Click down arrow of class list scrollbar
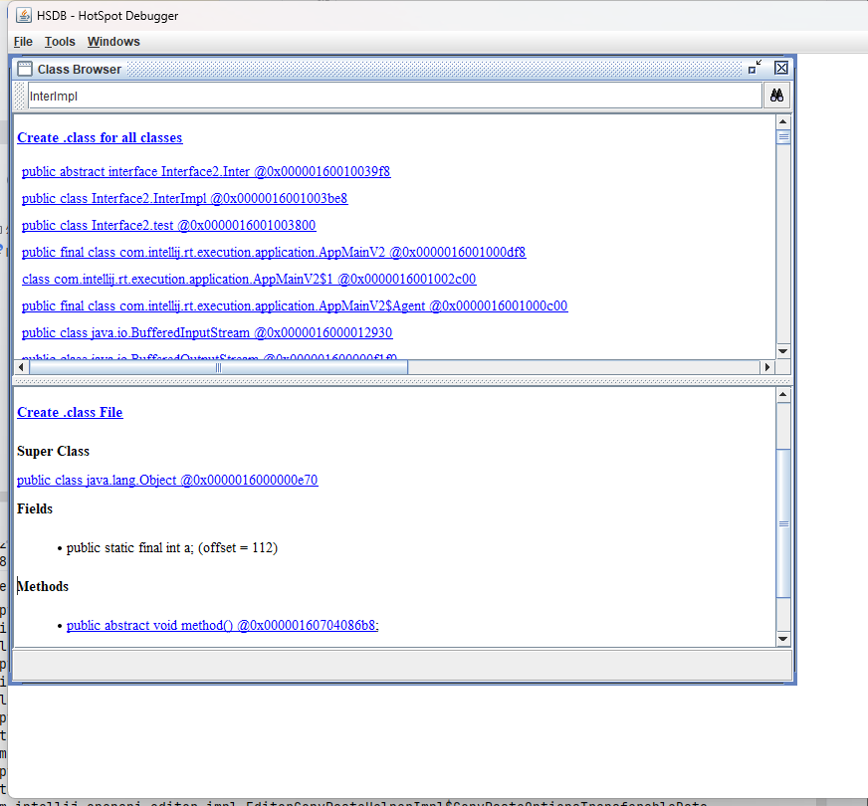868x806 pixels. (x=782, y=351)
